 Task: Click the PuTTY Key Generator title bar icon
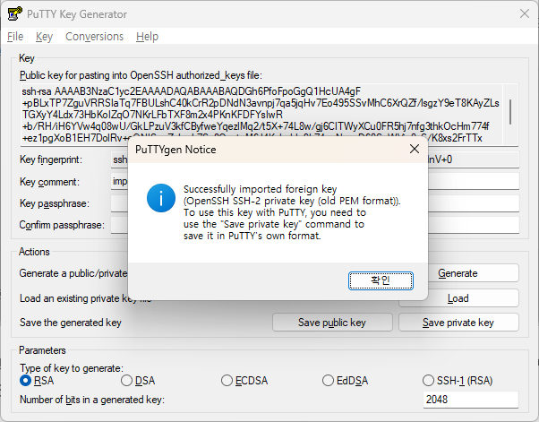(15, 14)
